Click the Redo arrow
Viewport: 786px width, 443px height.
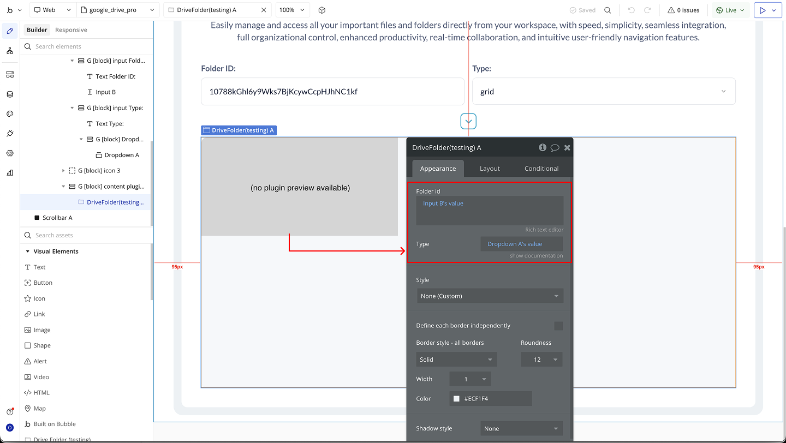647,10
